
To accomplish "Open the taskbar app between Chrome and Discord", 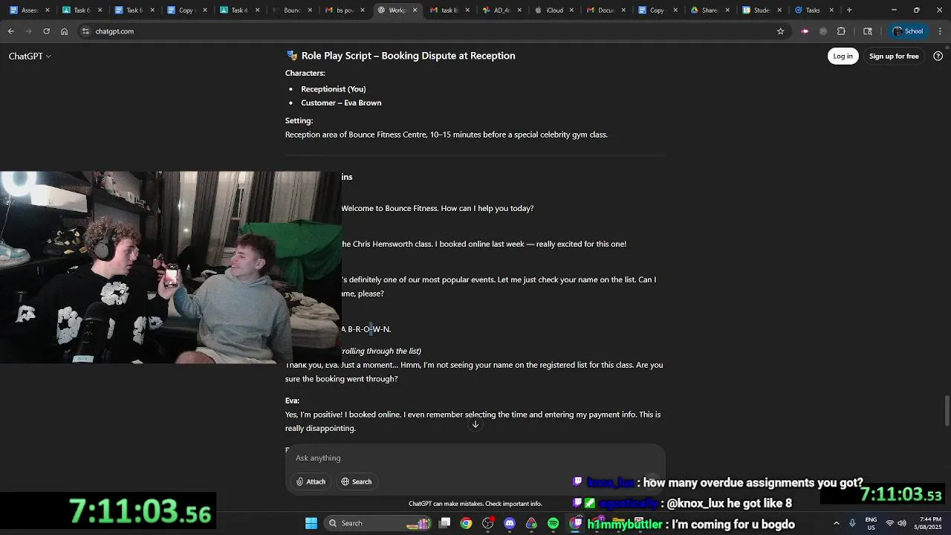I will (x=487, y=523).
